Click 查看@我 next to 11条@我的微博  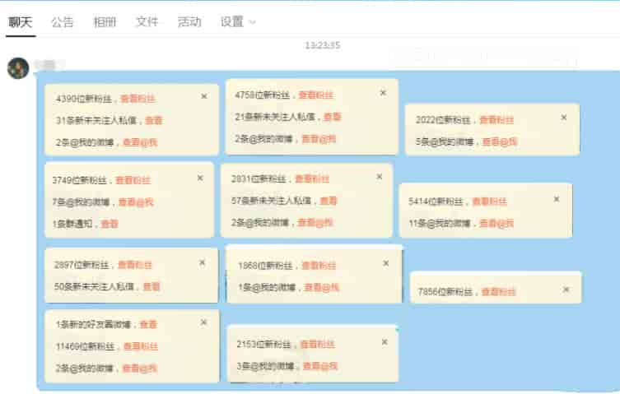(496, 223)
